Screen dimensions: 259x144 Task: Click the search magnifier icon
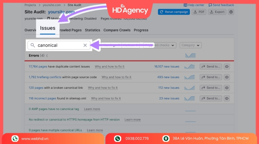click(x=33, y=45)
